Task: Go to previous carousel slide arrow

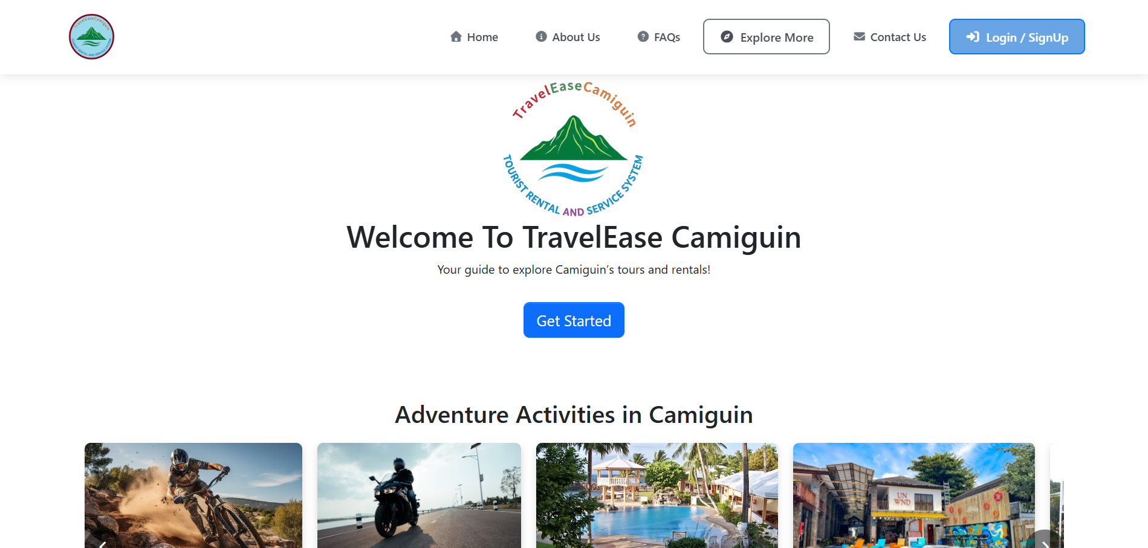Action: point(103,543)
